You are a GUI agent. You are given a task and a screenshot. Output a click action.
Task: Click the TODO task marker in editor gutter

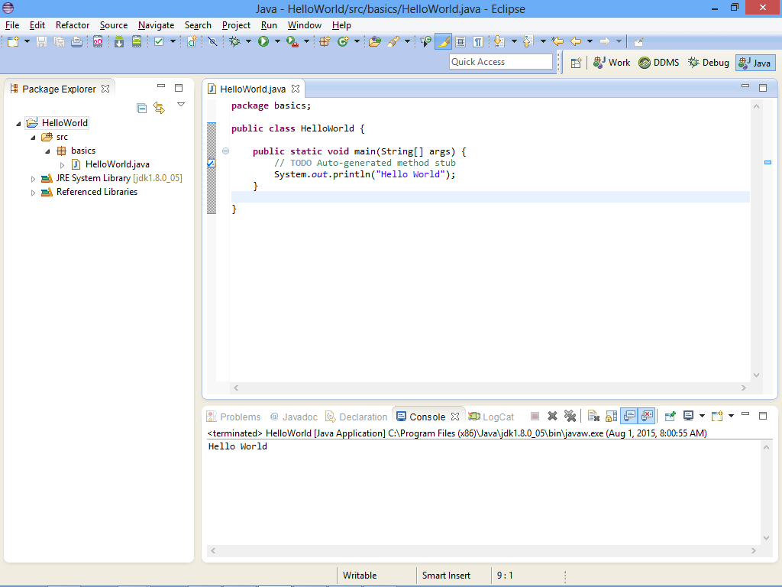[212, 164]
